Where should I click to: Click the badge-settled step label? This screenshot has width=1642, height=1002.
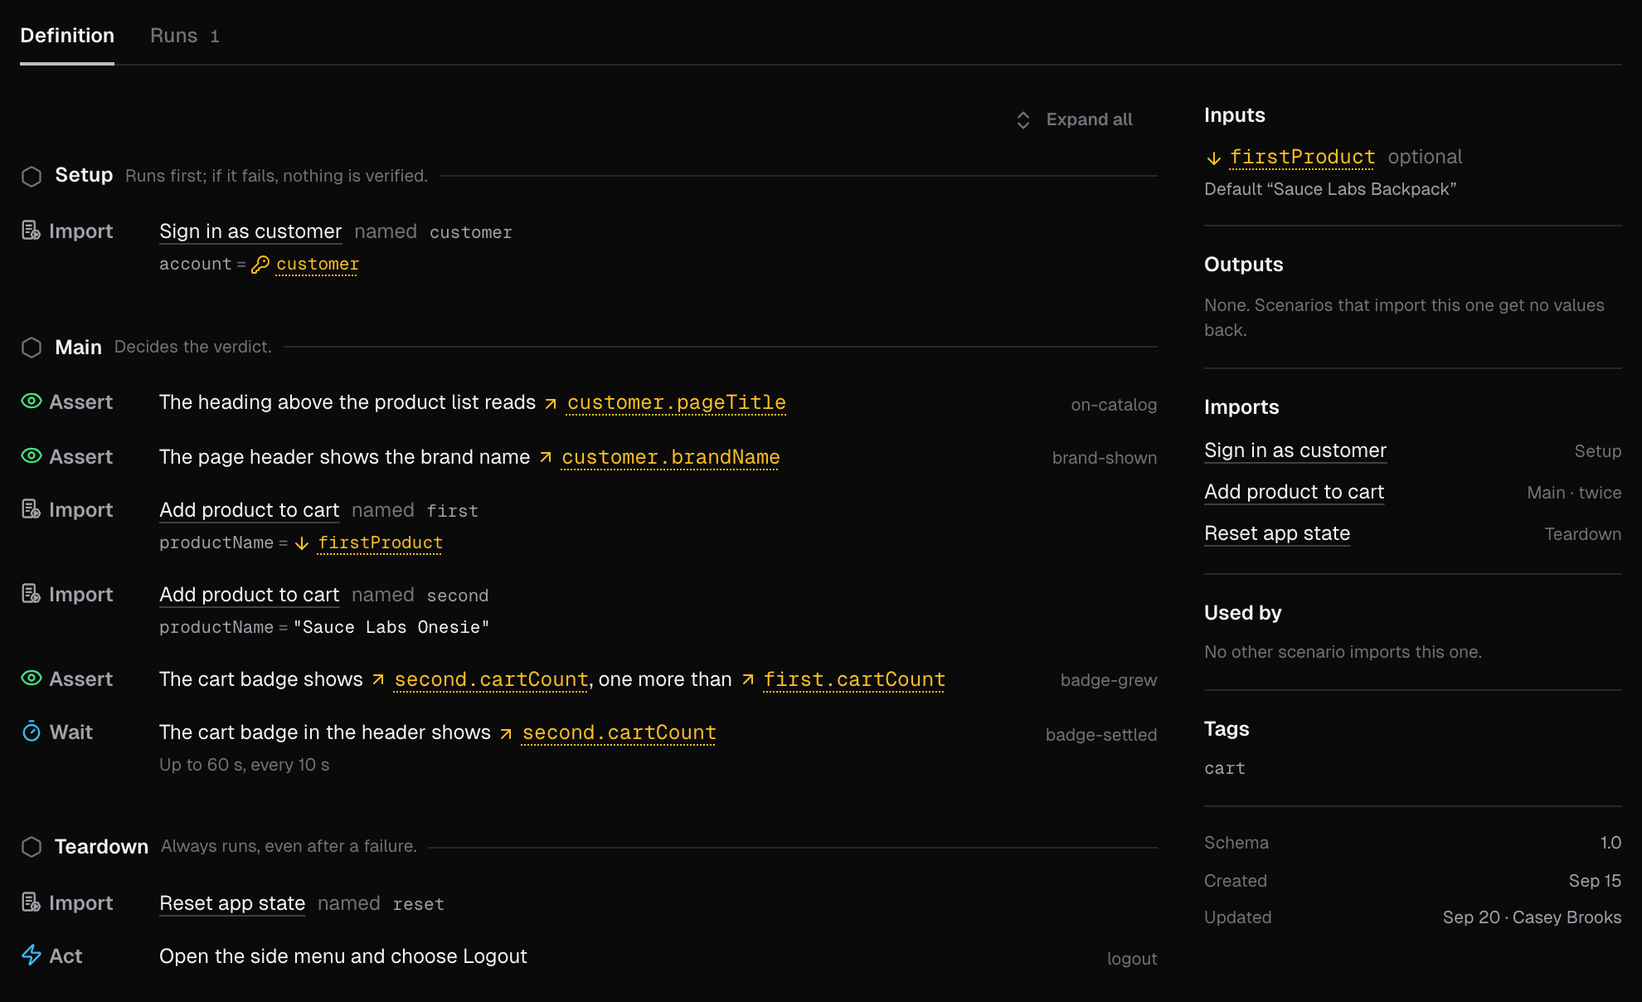[1100, 735]
